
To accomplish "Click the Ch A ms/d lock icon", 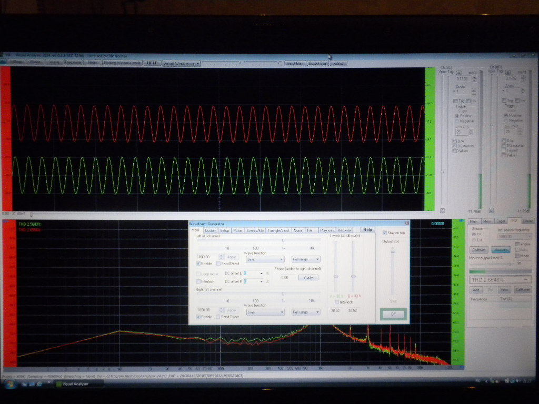I will (x=458, y=73).
